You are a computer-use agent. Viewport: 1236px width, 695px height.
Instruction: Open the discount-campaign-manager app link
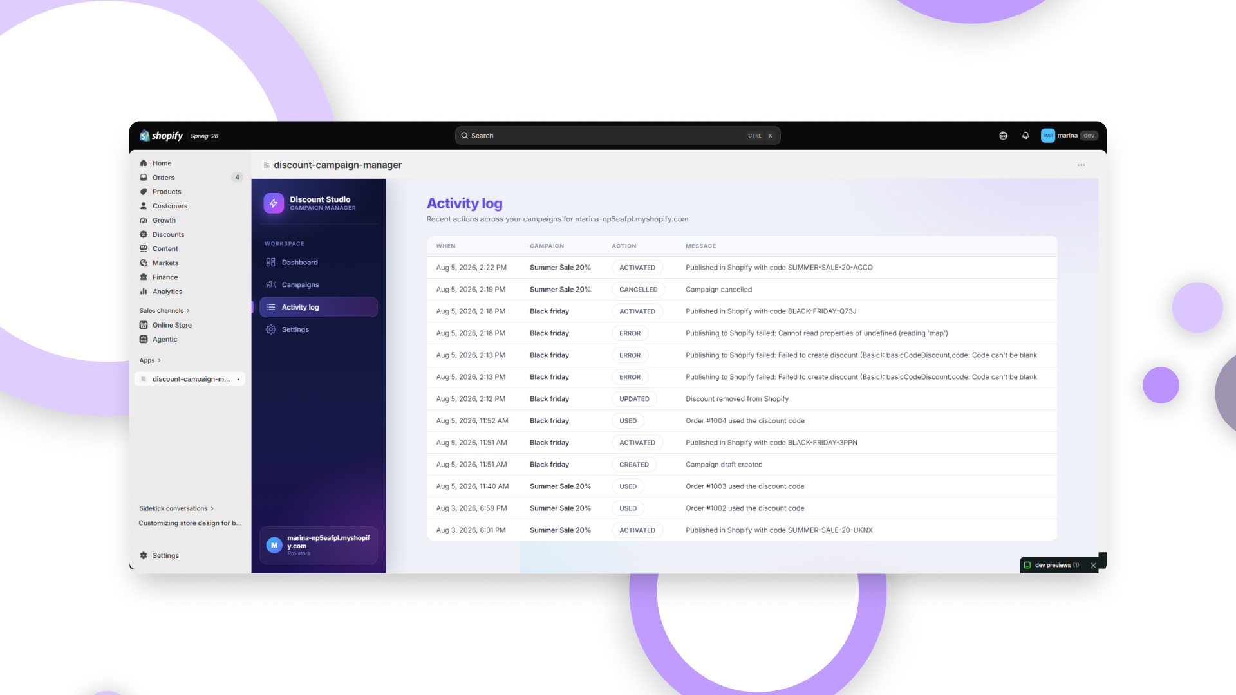pyautogui.click(x=190, y=379)
